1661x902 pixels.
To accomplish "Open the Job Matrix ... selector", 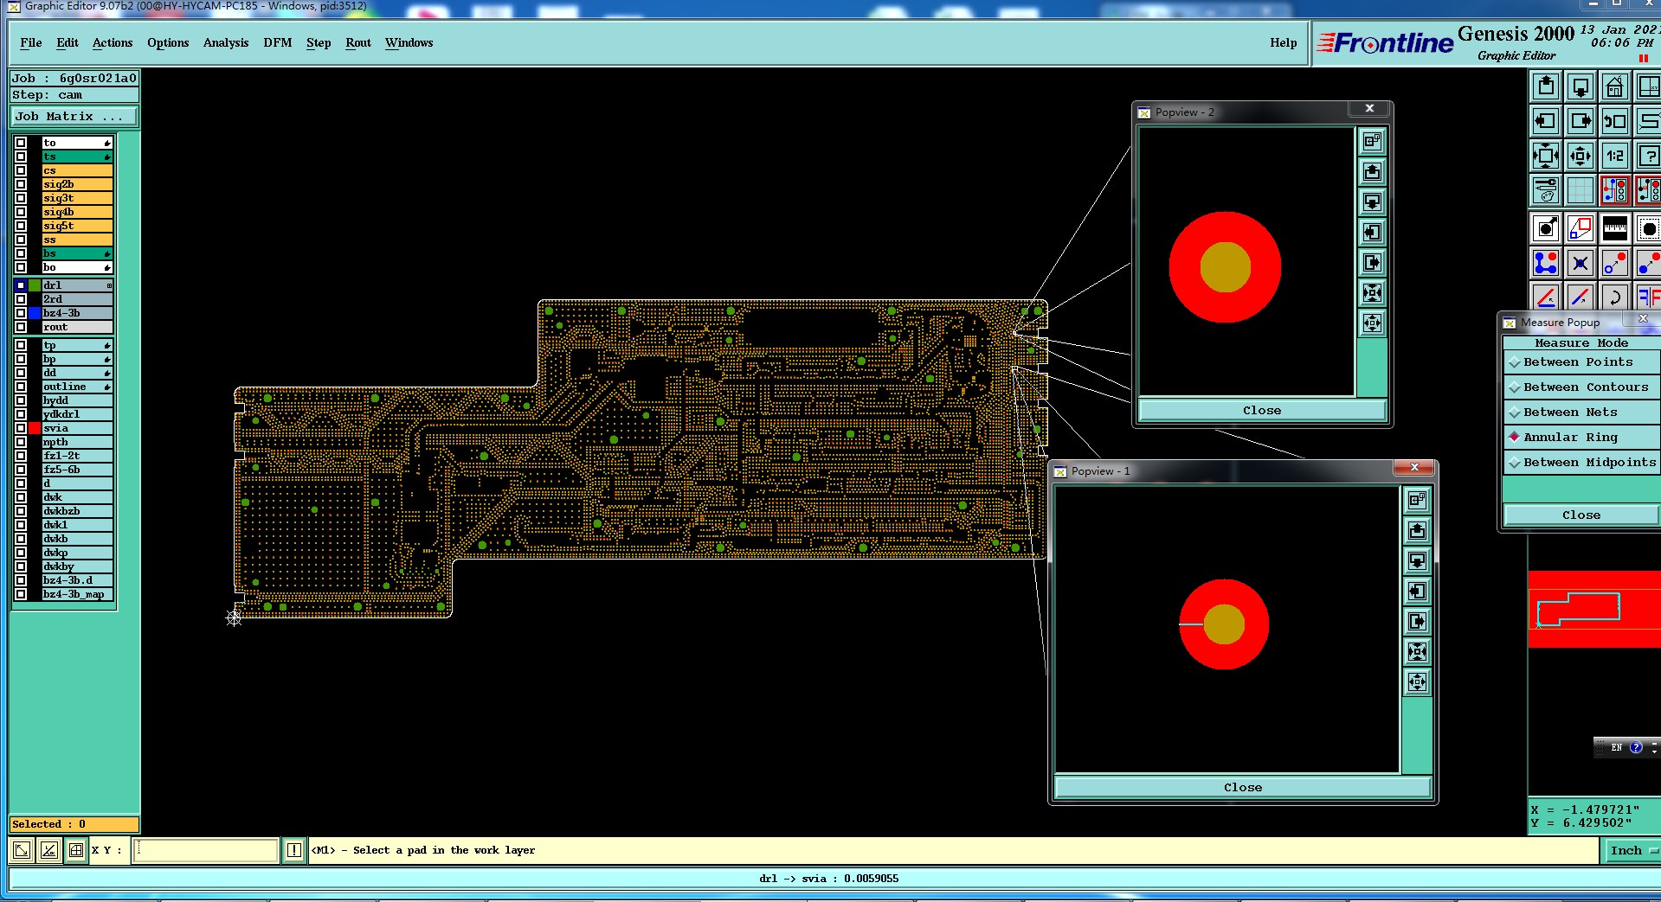I will 74,116.
